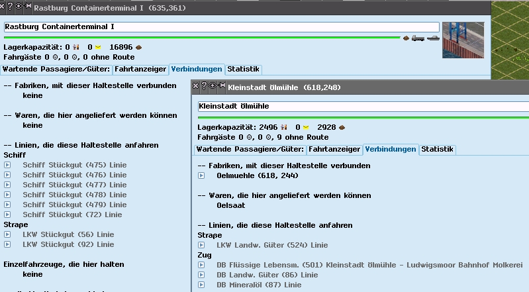Click the Rastburg Containerterminal I name field

point(221,27)
